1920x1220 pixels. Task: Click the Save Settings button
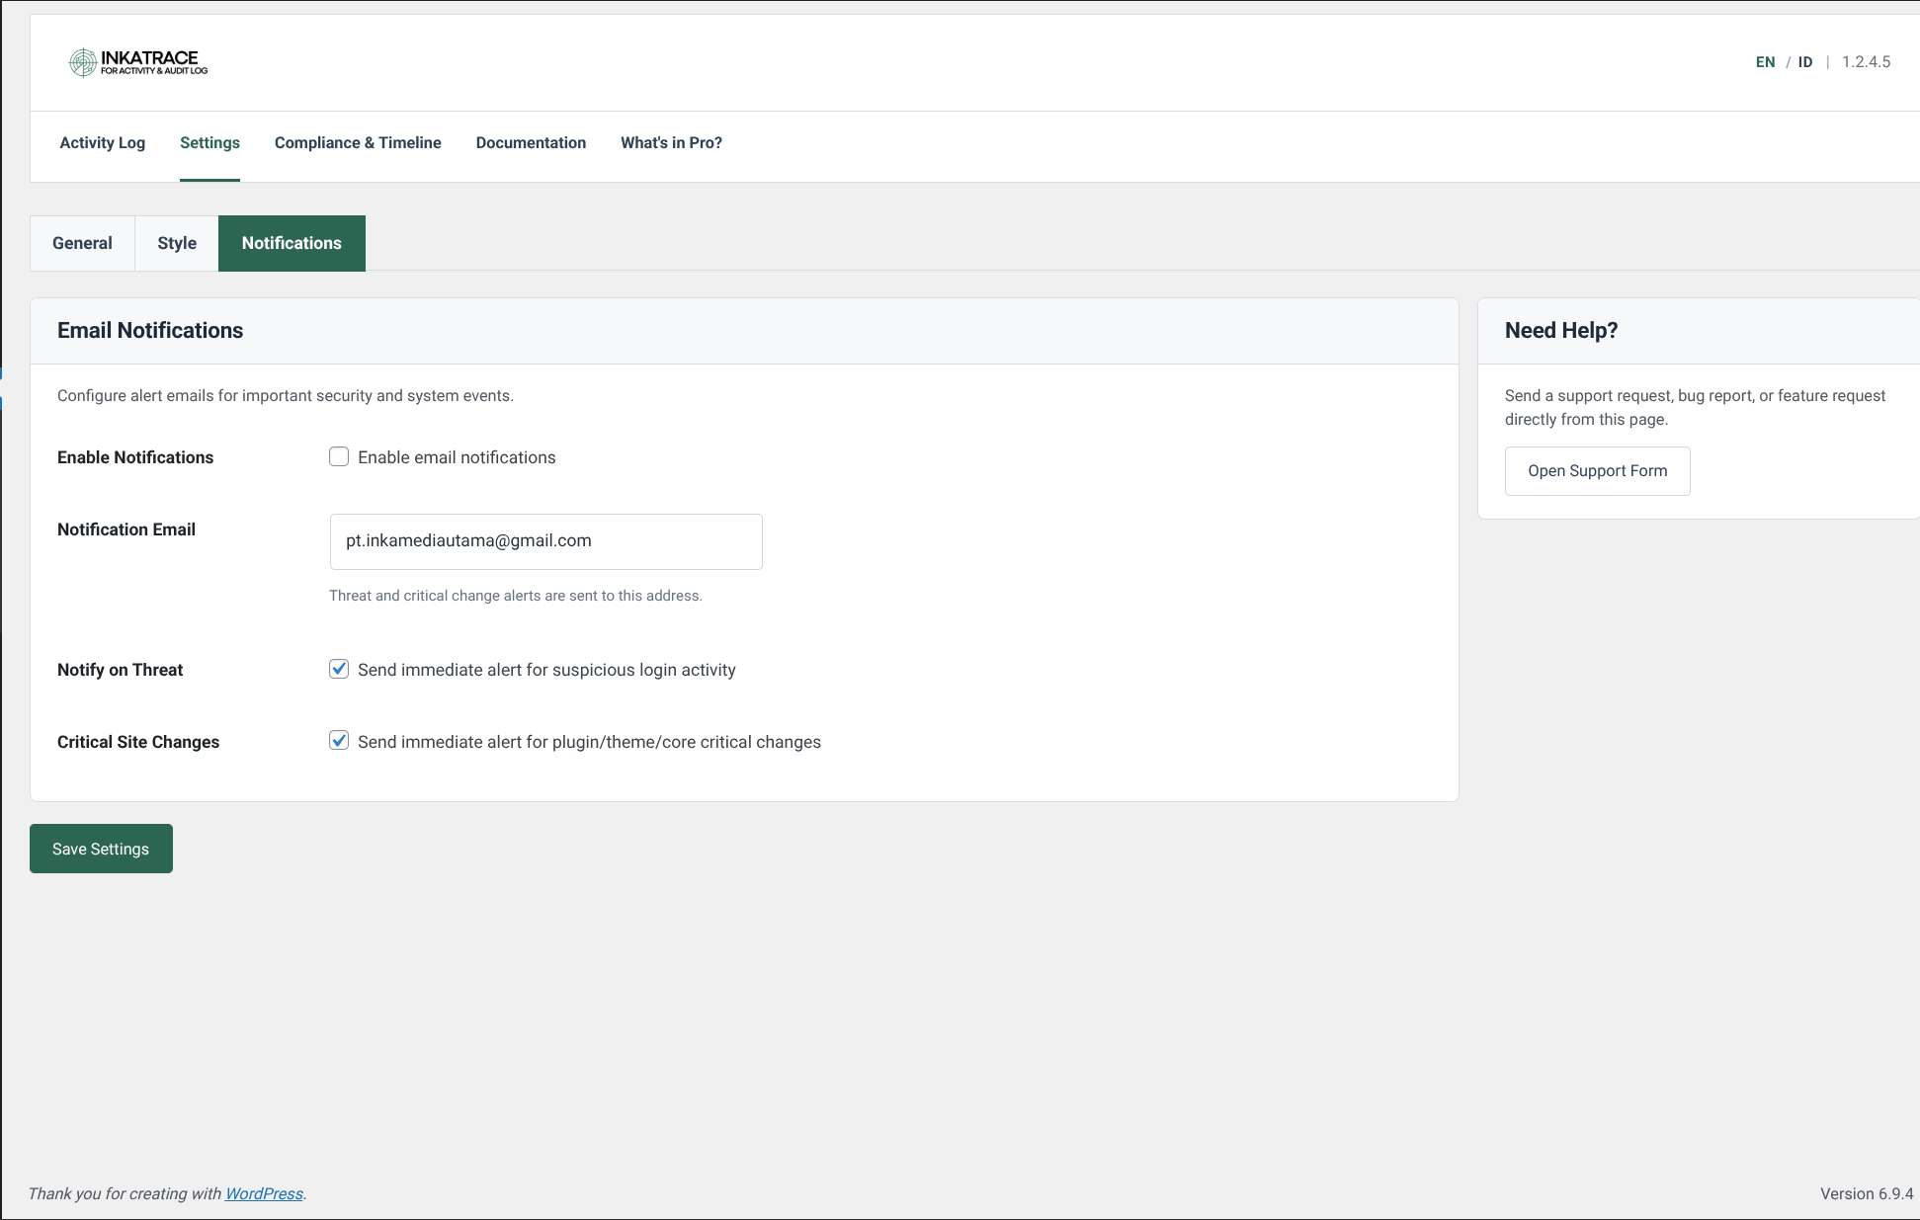click(x=101, y=848)
